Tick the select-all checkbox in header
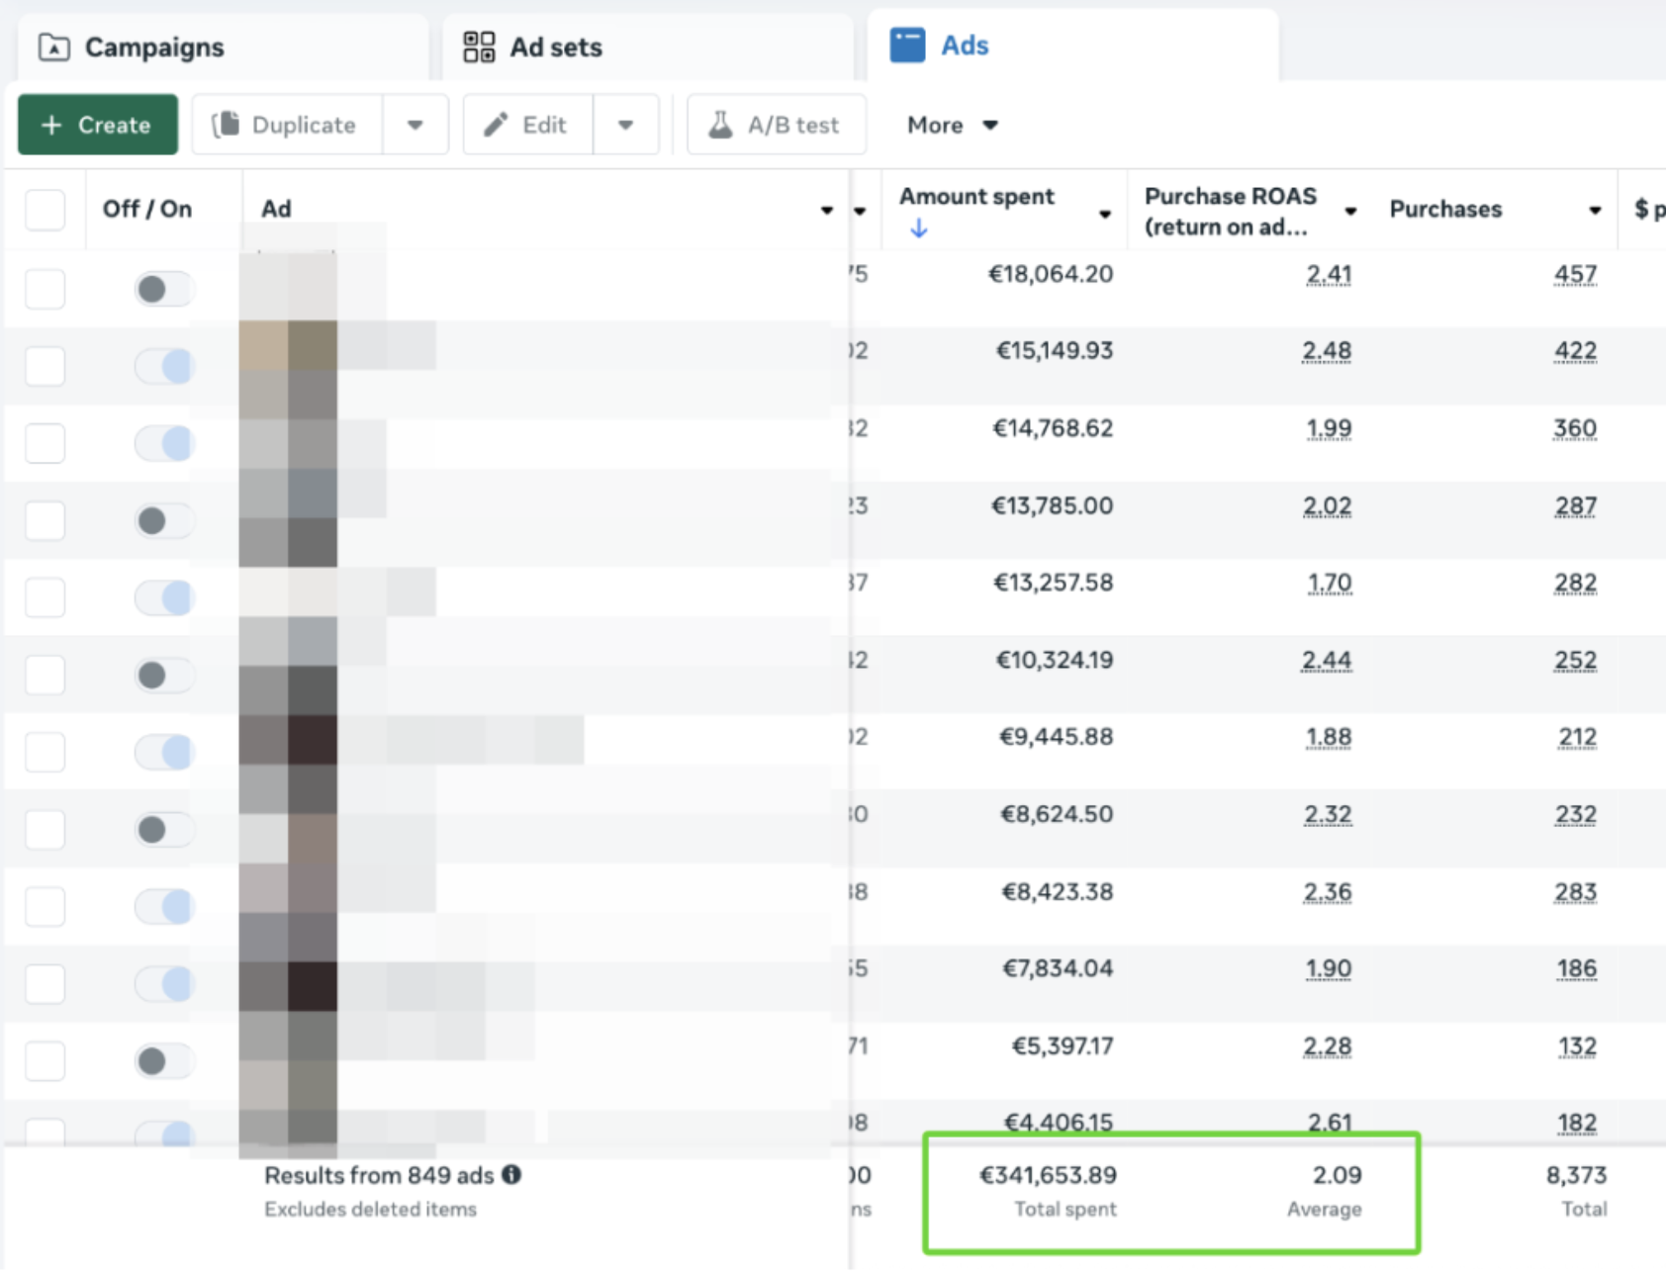Image resolution: width=1666 pixels, height=1274 pixels. tap(46, 210)
